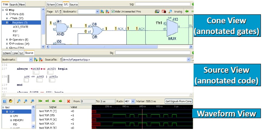Click the Sig input field in source panel

[152, 53]
